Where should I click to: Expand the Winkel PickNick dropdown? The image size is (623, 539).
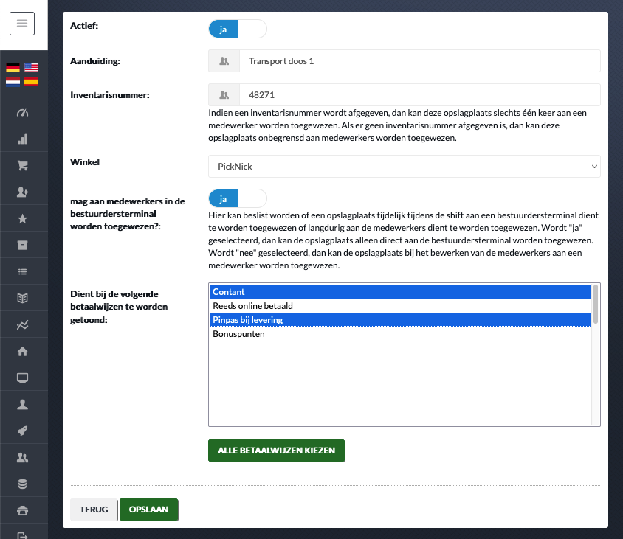coord(404,167)
